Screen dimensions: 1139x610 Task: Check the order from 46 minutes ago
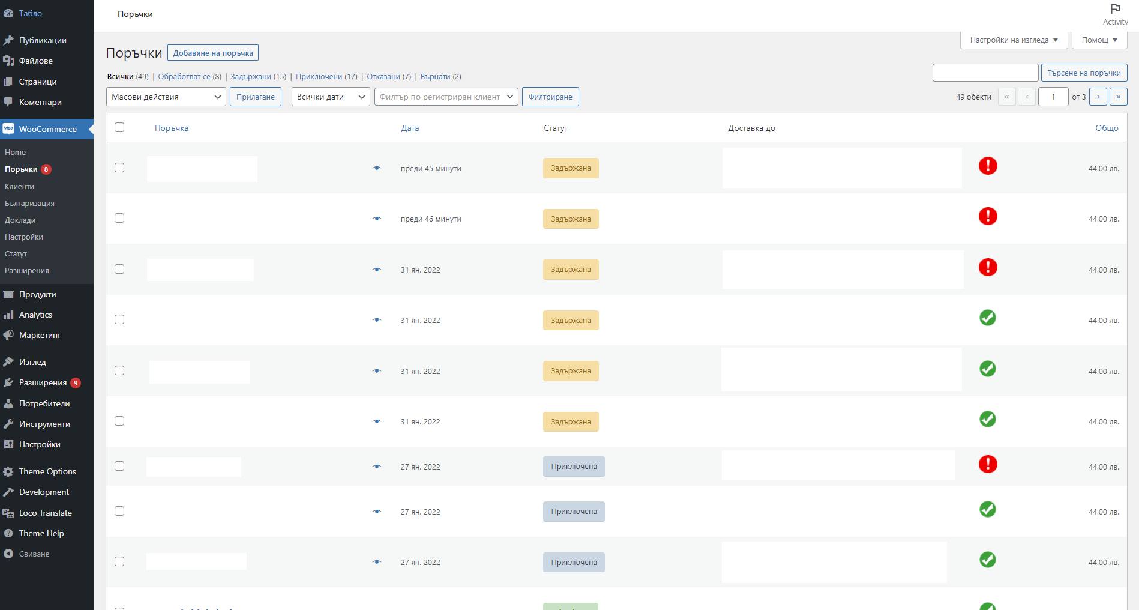[119, 218]
